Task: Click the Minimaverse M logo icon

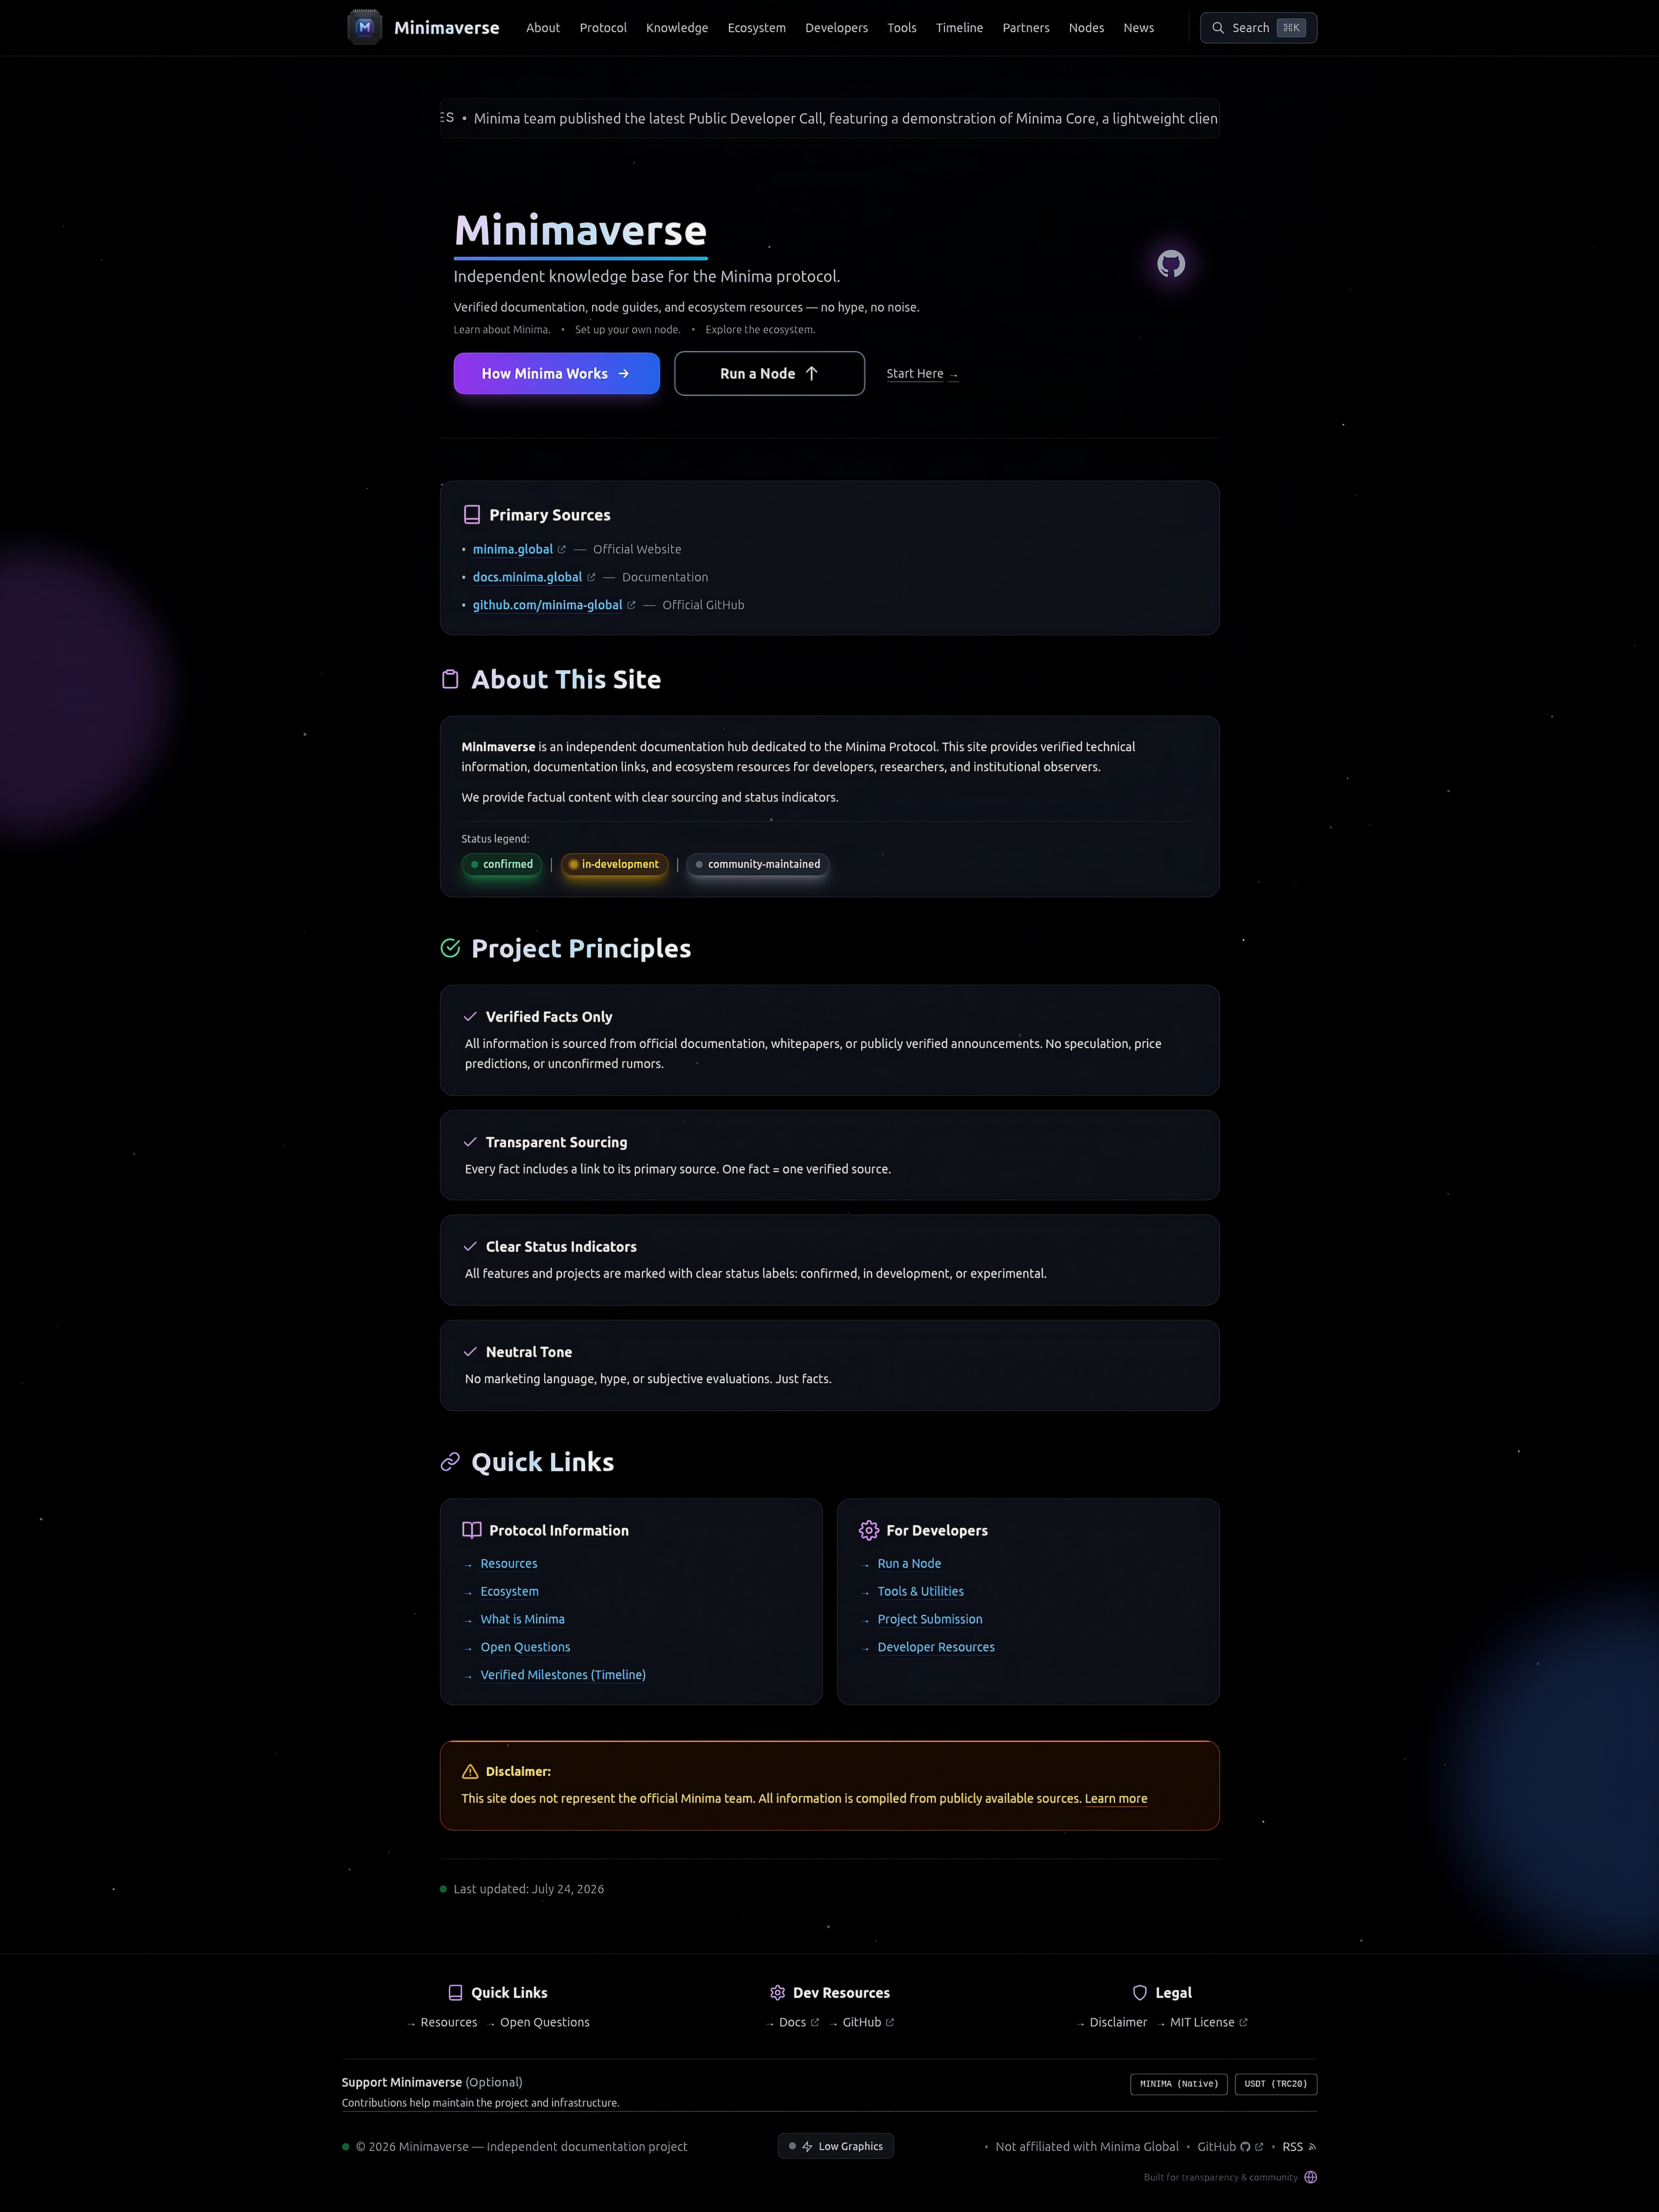Action: coord(364,27)
